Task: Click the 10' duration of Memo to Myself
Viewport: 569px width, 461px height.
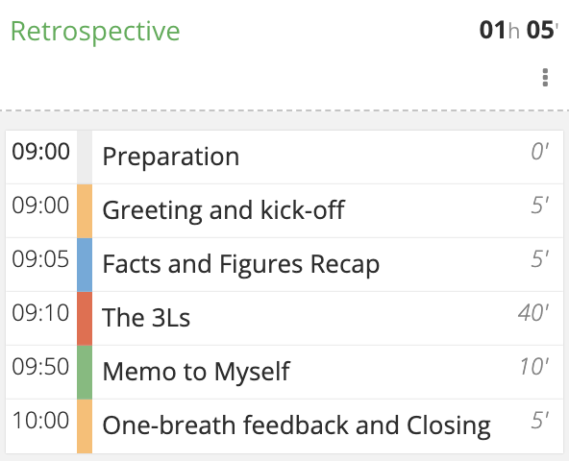Action: 534,366
